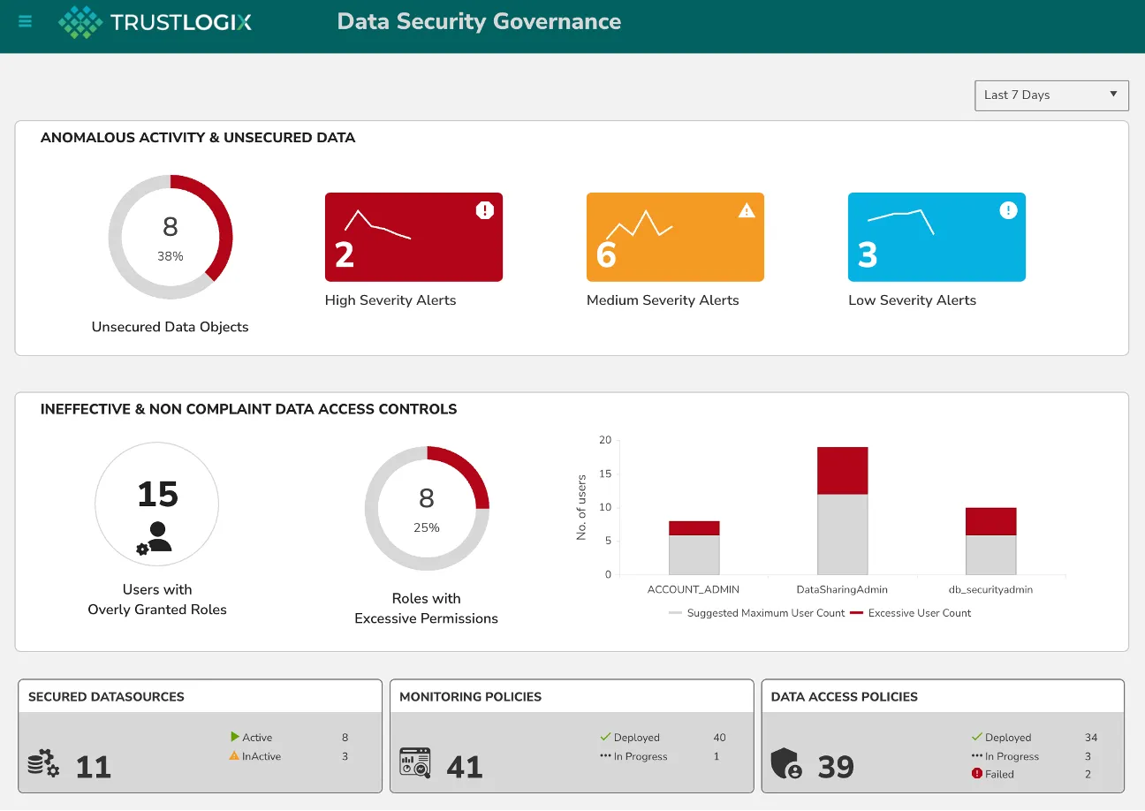Toggle the Deployed filter under Monitoring Policies
Screen dimensions: 1145x811
click(636, 737)
